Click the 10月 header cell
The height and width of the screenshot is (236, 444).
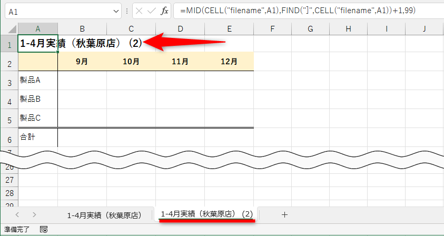pos(131,62)
